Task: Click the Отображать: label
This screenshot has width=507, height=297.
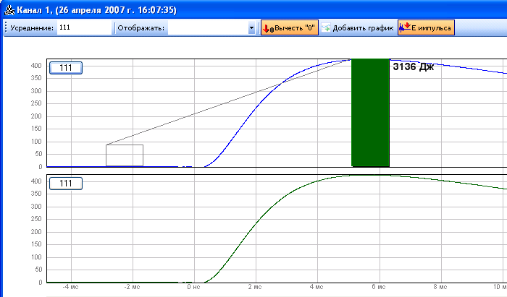Action: click(x=141, y=28)
